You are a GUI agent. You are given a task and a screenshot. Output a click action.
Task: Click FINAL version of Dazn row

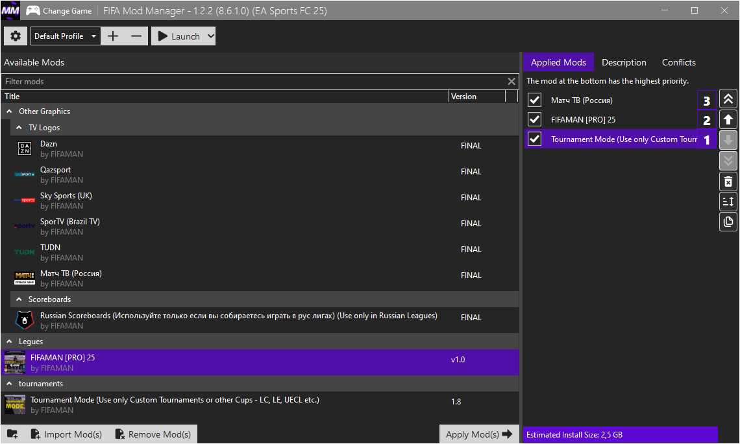471,146
